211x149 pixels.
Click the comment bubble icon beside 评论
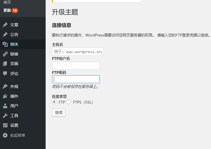[x=5, y=74]
